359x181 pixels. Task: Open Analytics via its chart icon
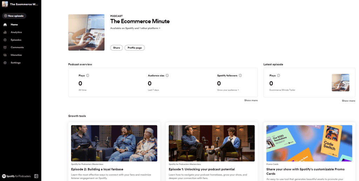pyautogui.click(x=5, y=32)
